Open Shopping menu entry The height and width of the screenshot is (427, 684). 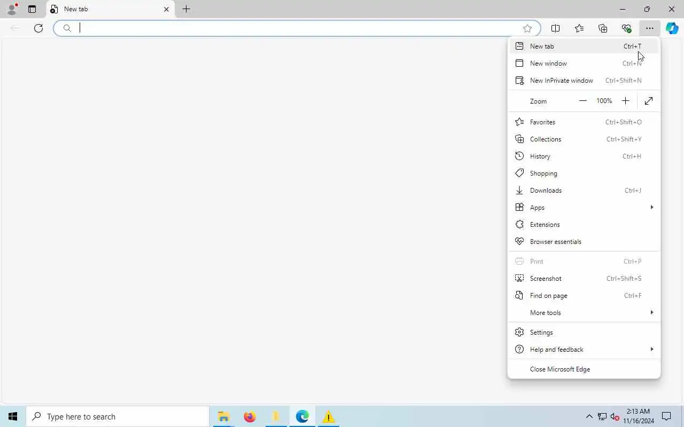pyautogui.click(x=584, y=173)
